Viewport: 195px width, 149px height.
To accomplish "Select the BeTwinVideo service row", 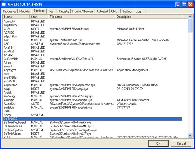I will click(93, 134).
